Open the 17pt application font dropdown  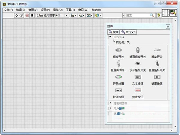pos(52,15)
